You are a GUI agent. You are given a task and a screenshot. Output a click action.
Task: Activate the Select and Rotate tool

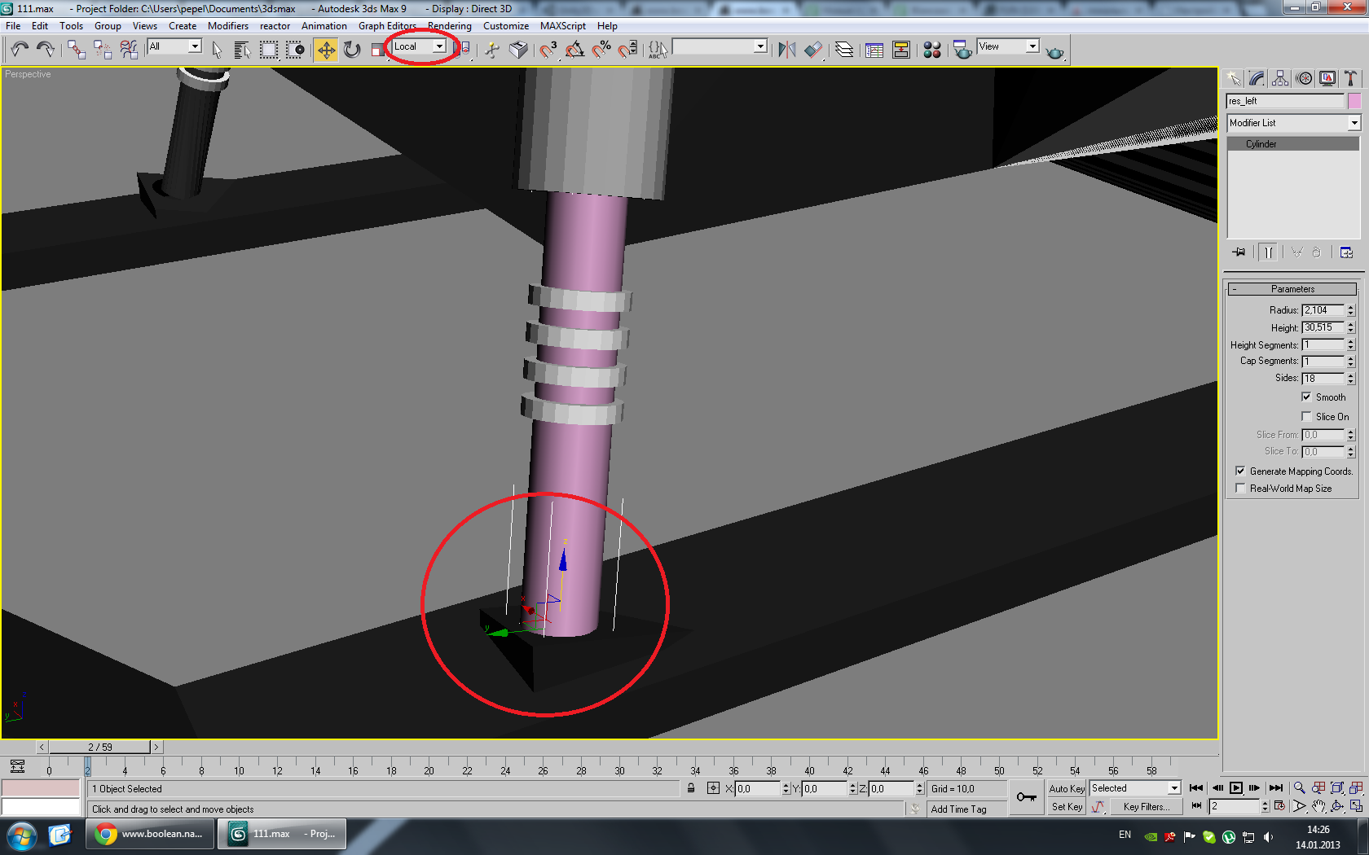352,50
